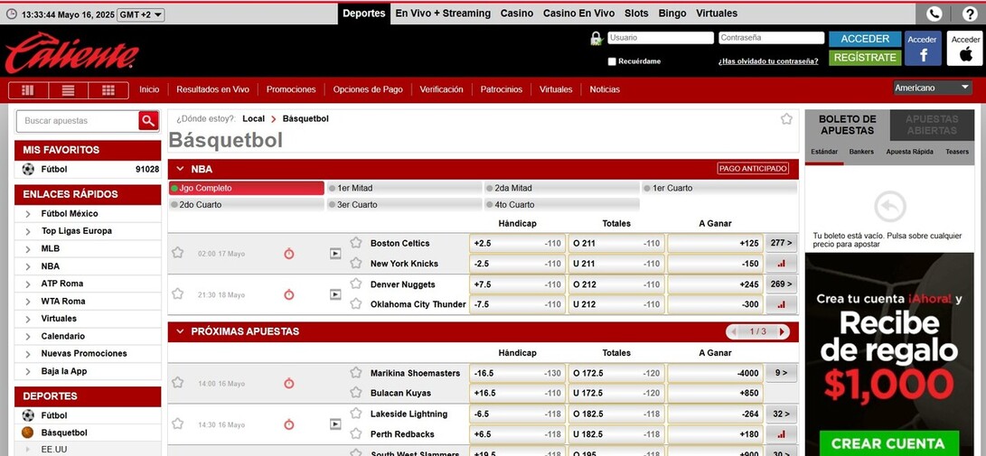Click the clock icon beside the time
986x456 pixels.
(12, 14)
